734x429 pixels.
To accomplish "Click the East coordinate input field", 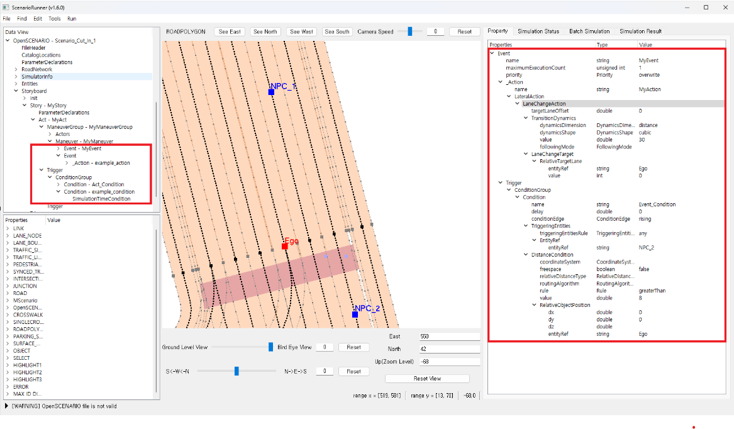I will coord(449,337).
